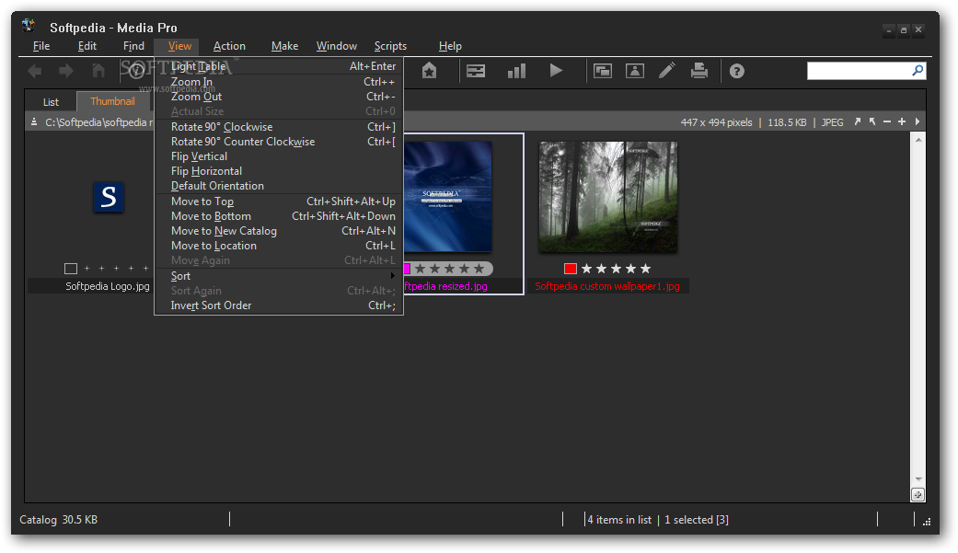Select Move to Location

pos(279,246)
